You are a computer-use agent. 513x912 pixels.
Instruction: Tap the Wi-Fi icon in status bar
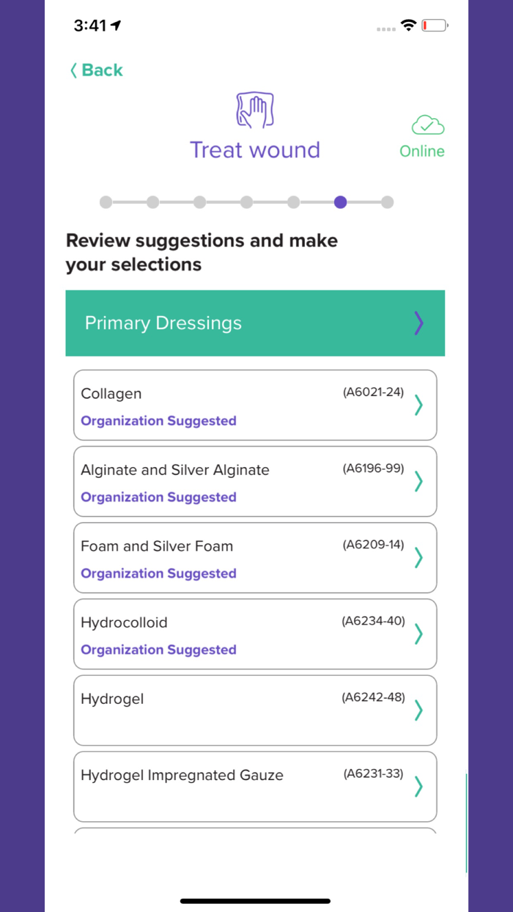408,24
